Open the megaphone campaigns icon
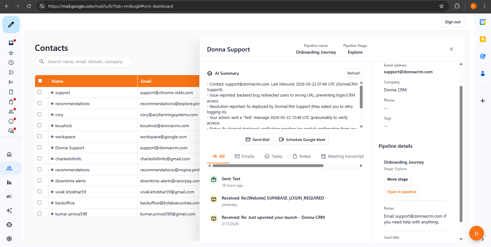491x247 pixels. (9, 196)
